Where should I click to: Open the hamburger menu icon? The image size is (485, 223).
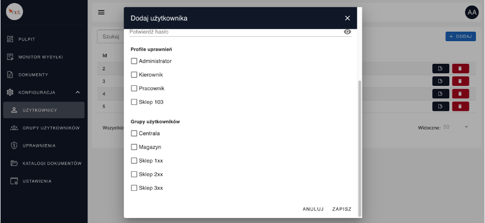[x=101, y=12]
